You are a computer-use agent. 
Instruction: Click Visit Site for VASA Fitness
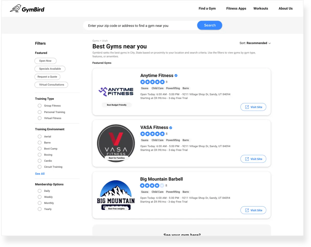click(253, 159)
